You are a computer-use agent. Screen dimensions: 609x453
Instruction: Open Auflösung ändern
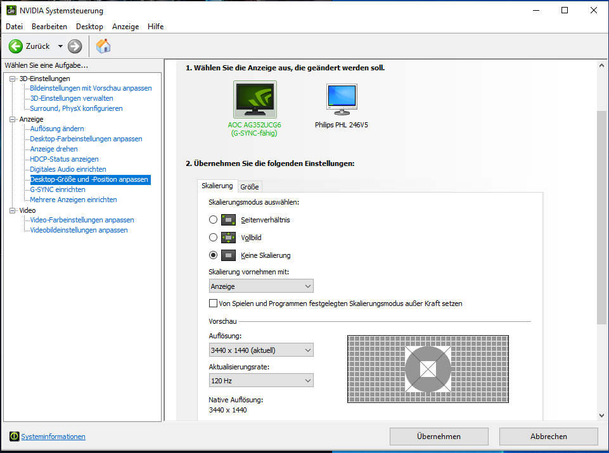tap(57, 129)
